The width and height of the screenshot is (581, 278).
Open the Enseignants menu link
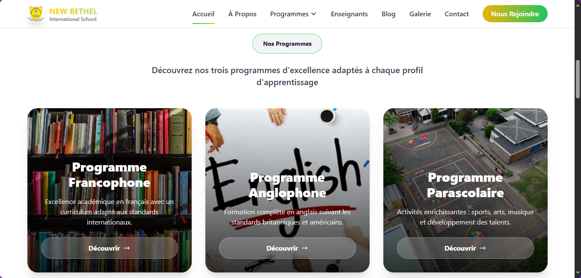pos(349,14)
